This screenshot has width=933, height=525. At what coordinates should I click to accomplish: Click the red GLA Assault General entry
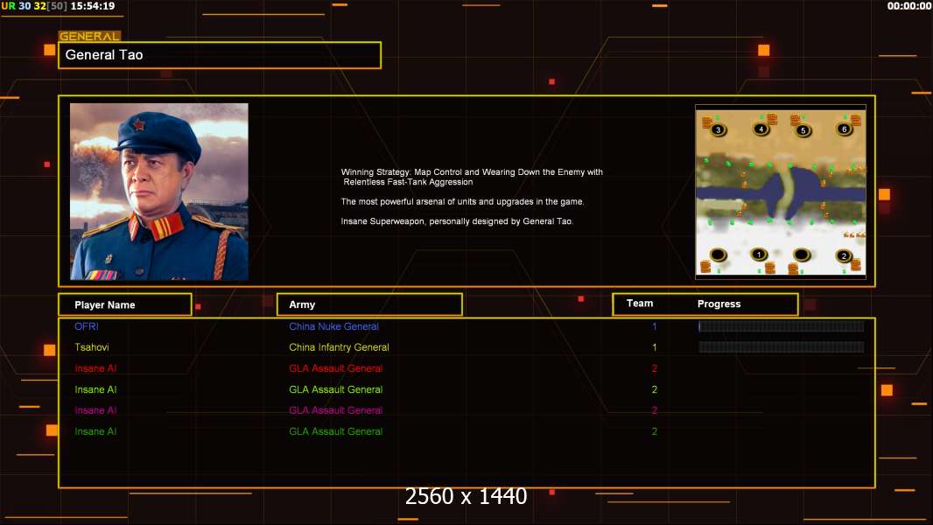335,368
